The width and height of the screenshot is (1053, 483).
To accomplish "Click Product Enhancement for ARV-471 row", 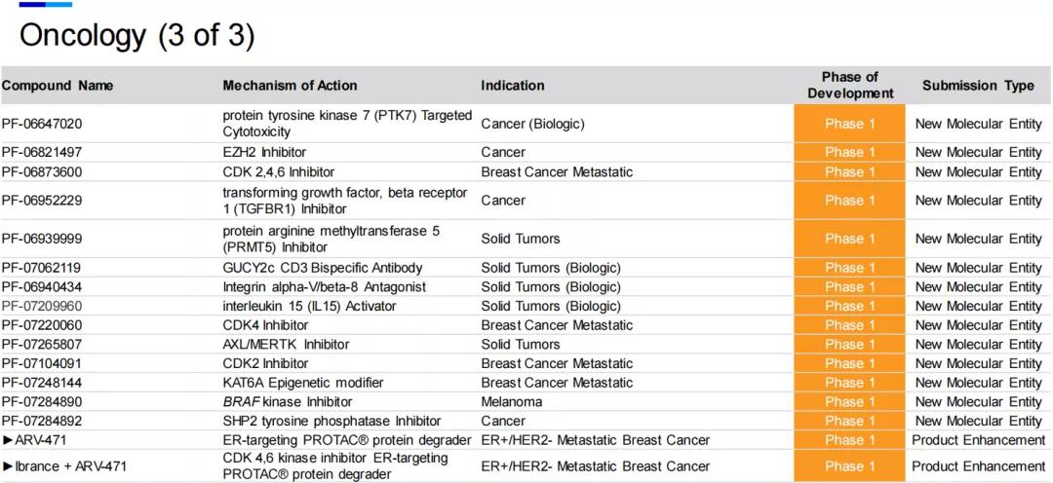I will (x=978, y=440).
